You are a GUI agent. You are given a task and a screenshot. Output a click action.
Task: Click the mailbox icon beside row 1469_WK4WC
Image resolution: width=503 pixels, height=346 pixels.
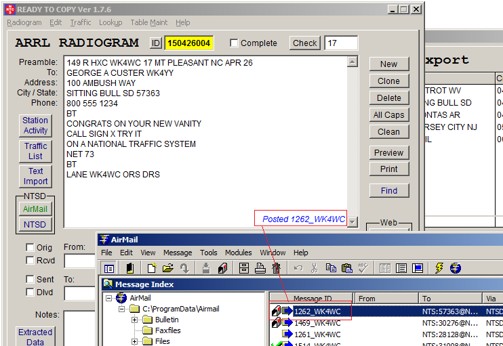(x=276, y=322)
